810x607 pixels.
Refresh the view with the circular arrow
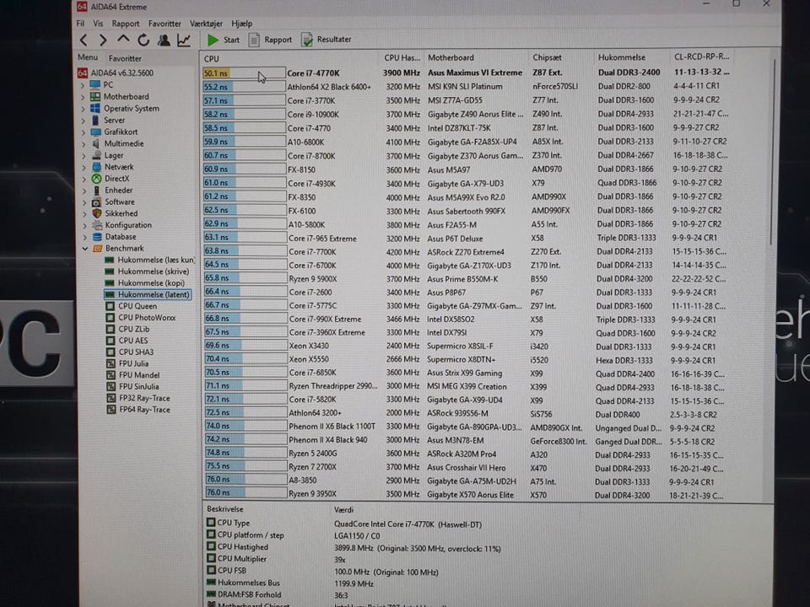tap(143, 40)
